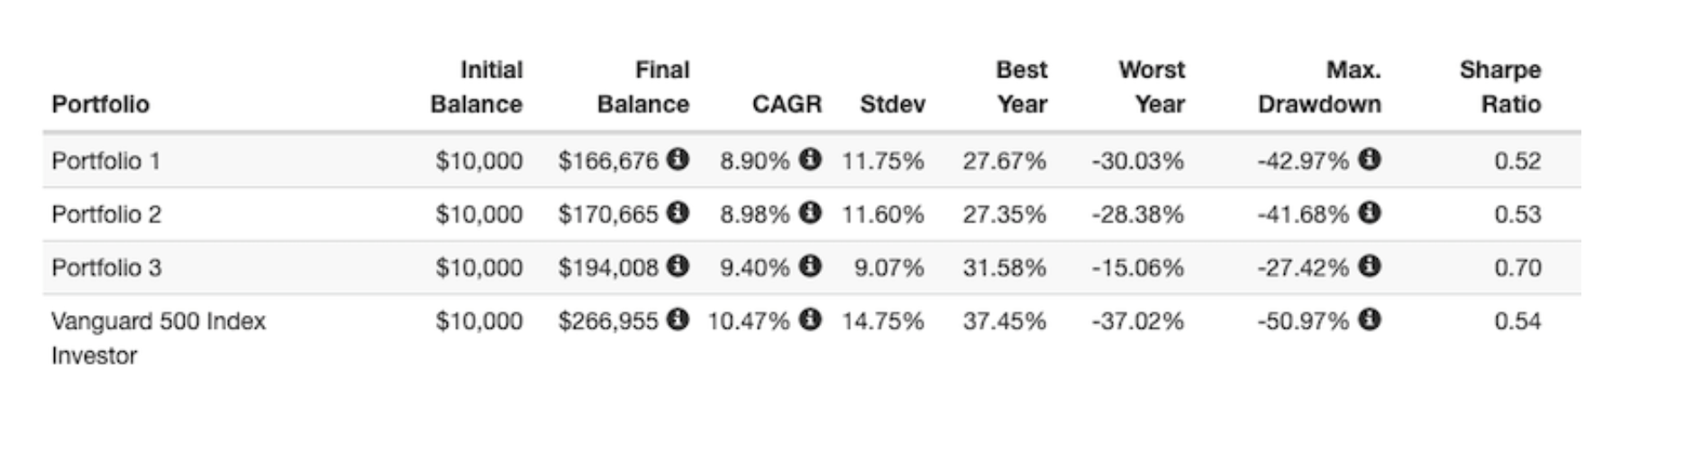
Task: Click info icon beside 9.40% CAGR
Action: coord(811,266)
